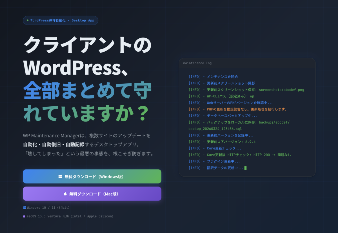Click the bold 自動化・自動復旧・自動記録 text
The height and width of the screenshot is (233, 338).
(x=54, y=145)
